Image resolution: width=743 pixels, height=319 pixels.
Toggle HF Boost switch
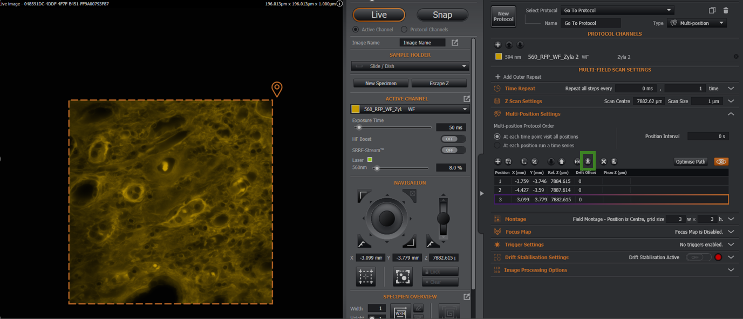click(453, 139)
